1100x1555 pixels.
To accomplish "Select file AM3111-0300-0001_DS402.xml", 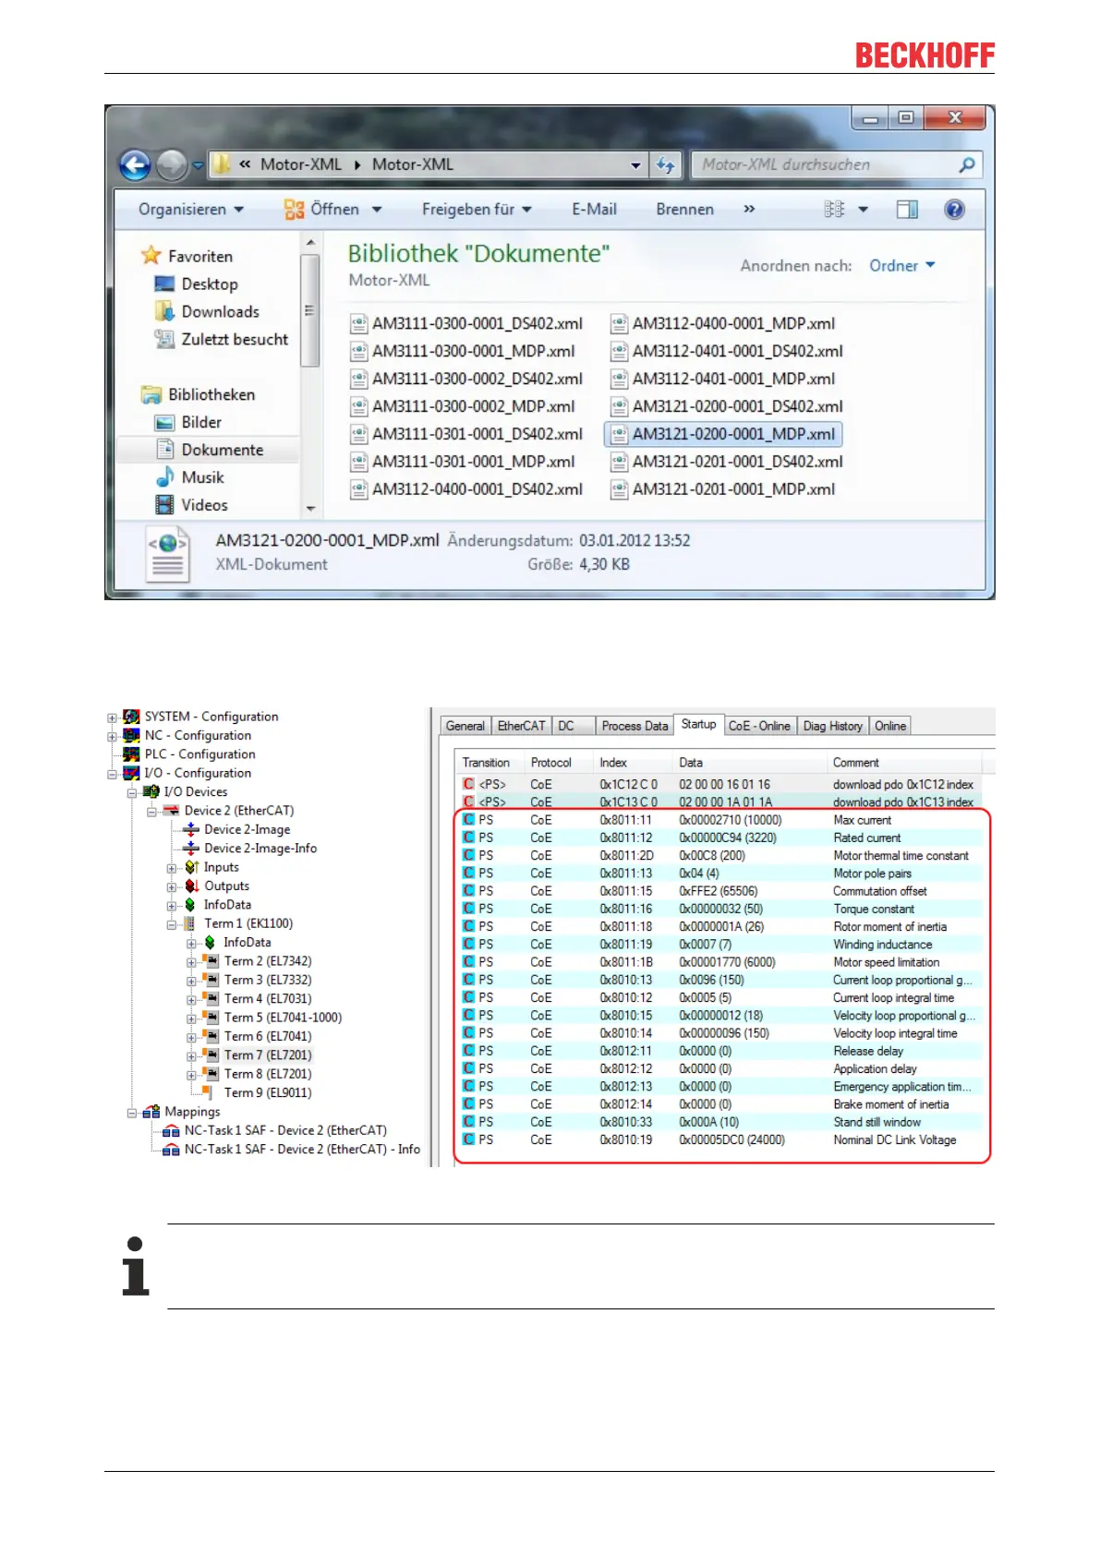I will pos(466,323).
